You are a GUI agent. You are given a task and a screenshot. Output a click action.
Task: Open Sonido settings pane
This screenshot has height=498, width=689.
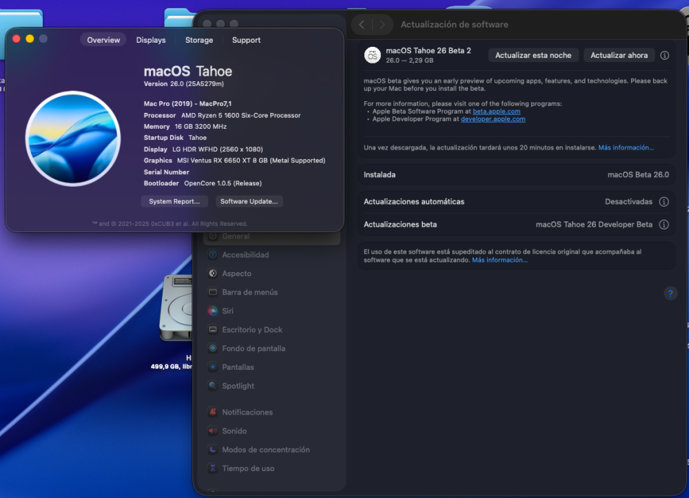click(x=271, y=430)
